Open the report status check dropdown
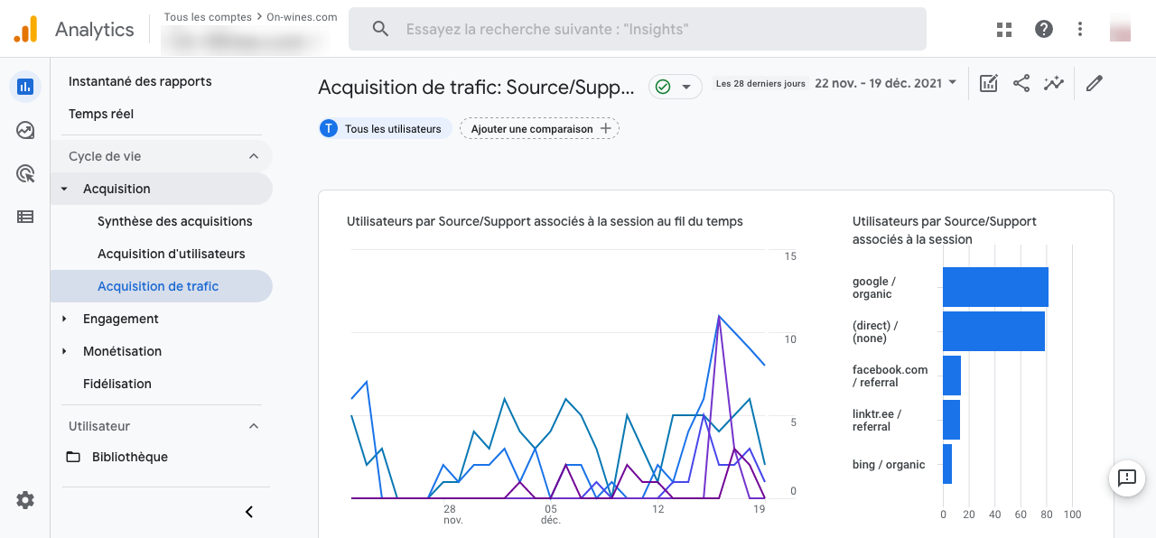This screenshot has height=538, width=1156. tap(675, 87)
